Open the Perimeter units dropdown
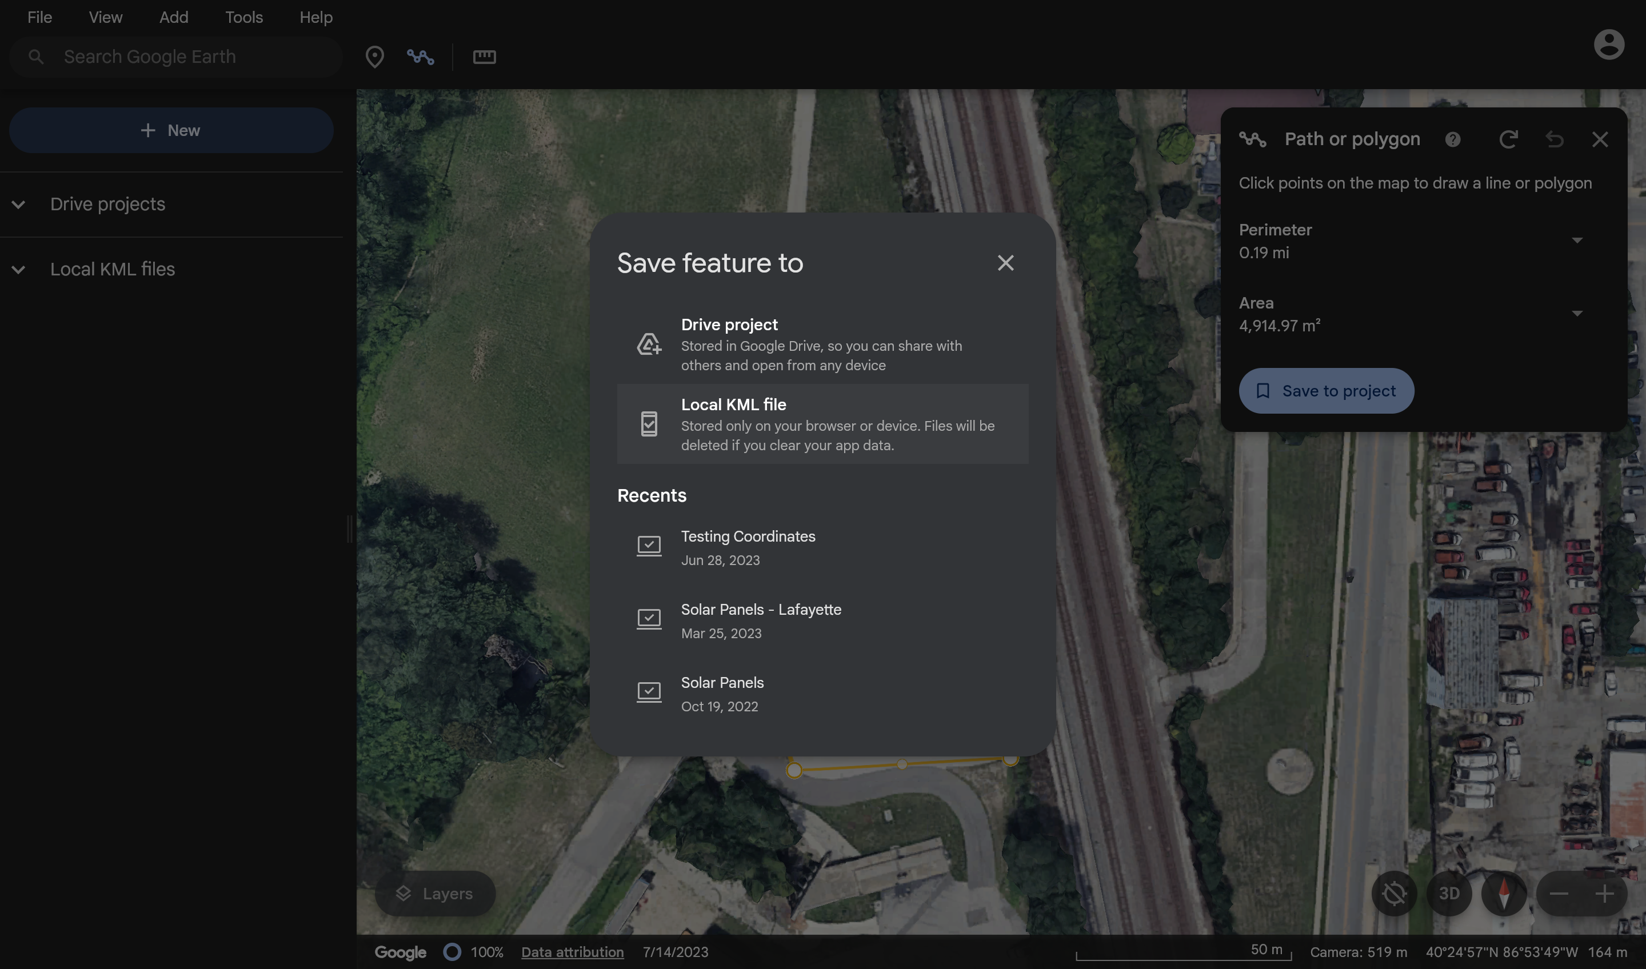This screenshot has height=969, width=1646. [1577, 241]
